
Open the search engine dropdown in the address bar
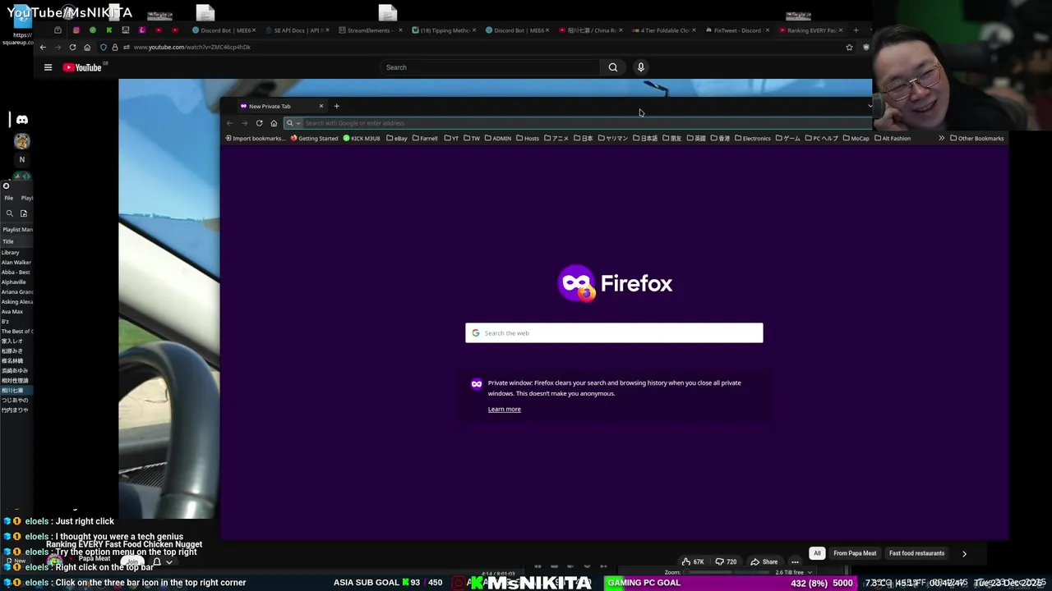[293, 123]
